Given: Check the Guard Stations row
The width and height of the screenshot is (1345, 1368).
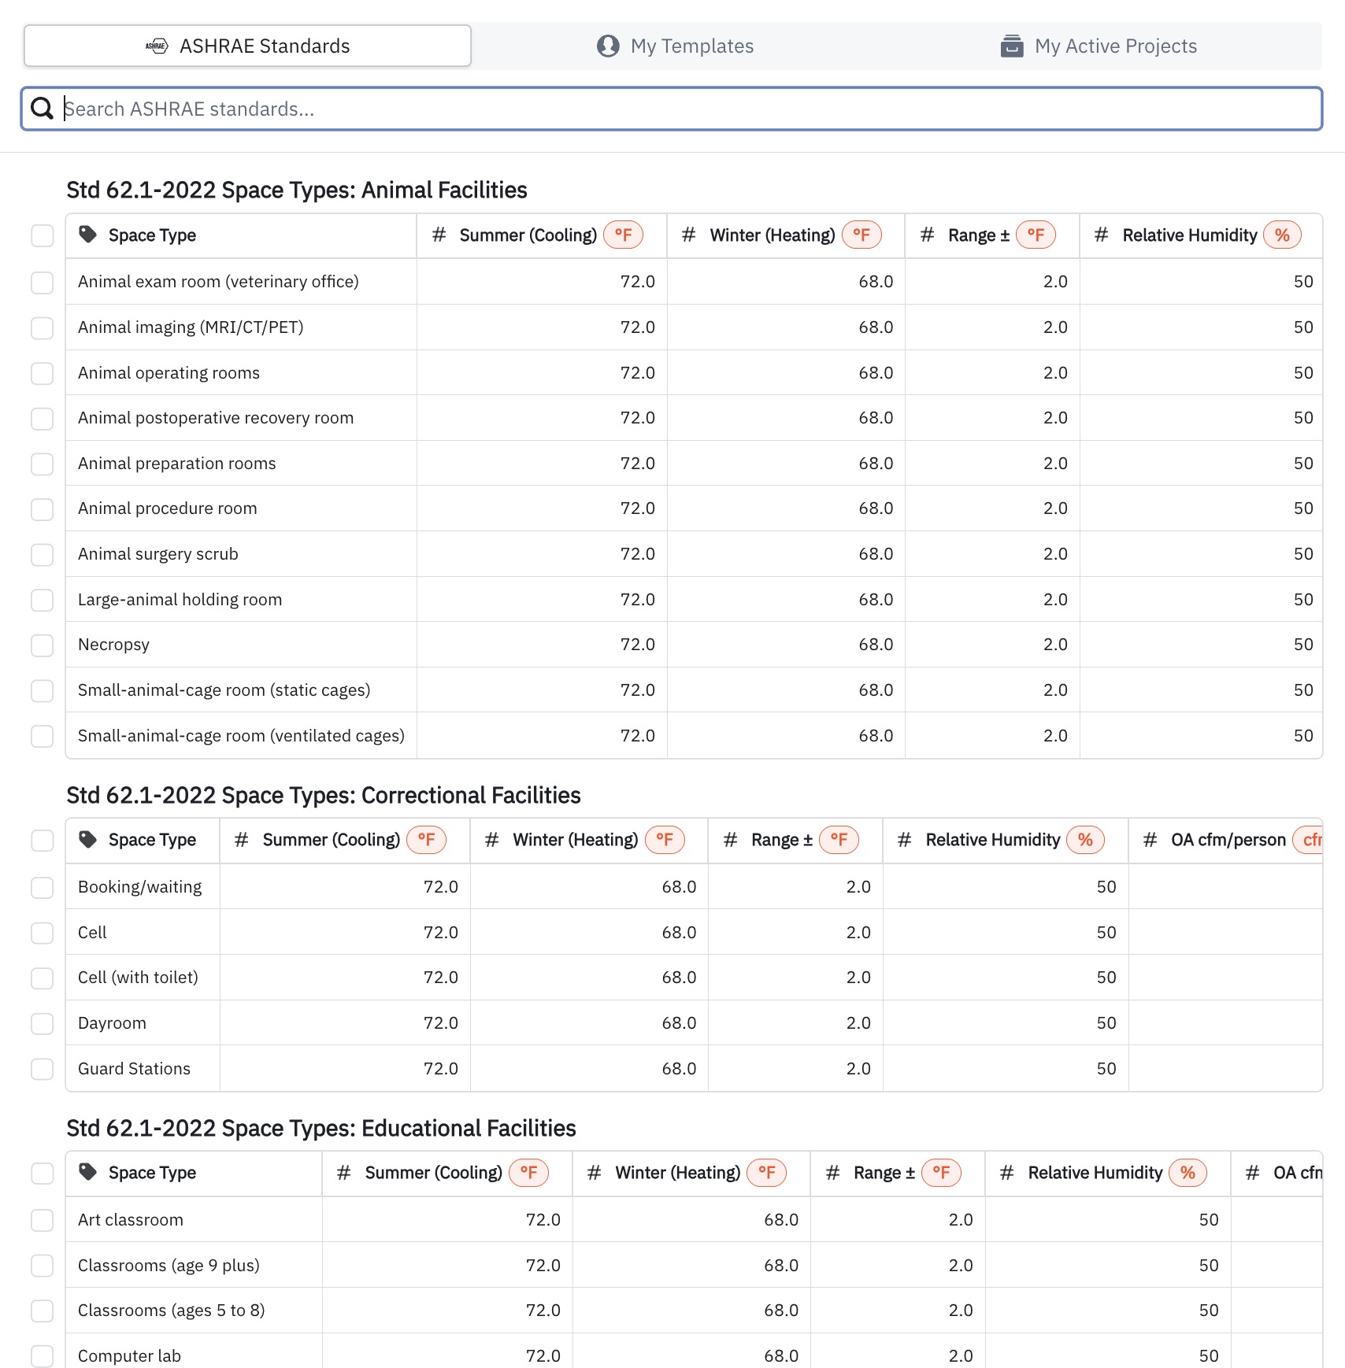Looking at the screenshot, I should (43, 1069).
